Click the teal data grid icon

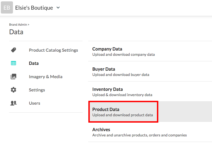[13, 63]
